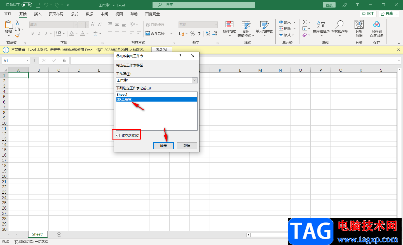Viewport: 403px width, 245px height.
Task: Close the product notice yellow bar
Action: [x=399, y=50]
